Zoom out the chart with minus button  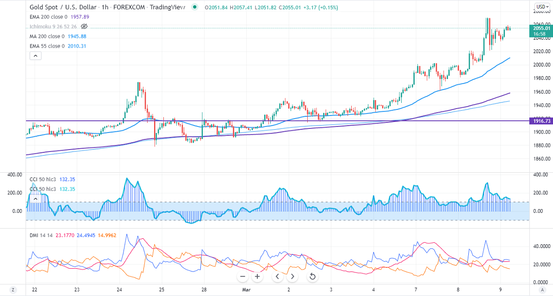[242, 277]
